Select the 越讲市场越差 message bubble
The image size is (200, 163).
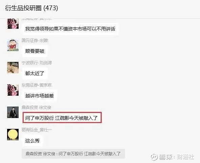pos(40,96)
